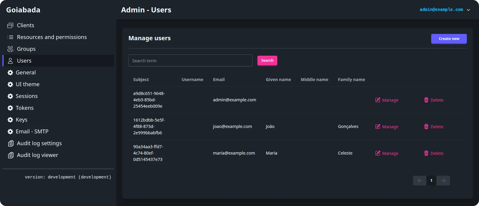Click the Create new button
The image size is (479, 206).
(x=449, y=39)
